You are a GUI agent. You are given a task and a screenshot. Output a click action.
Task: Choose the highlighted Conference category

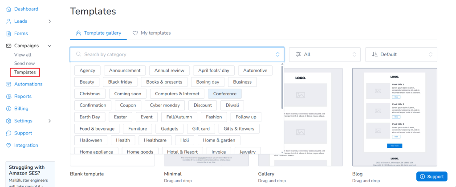point(225,93)
